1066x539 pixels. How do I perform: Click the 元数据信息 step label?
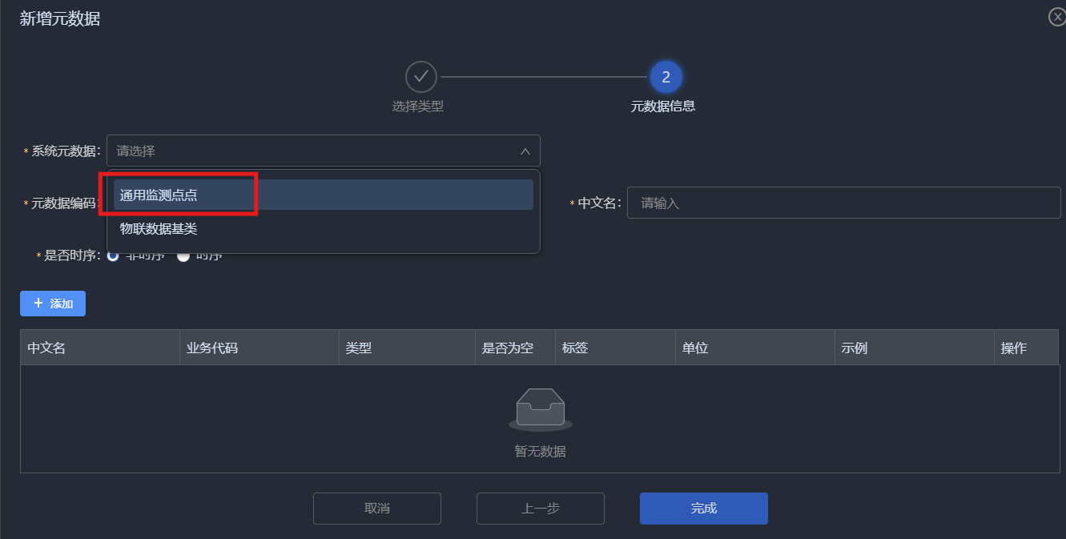pyautogui.click(x=663, y=106)
